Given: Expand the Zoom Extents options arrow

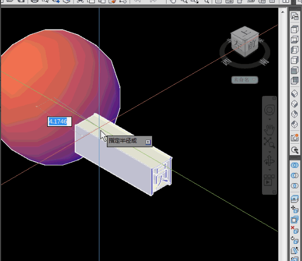Looking at the screenshot, I should pos(269,152).
